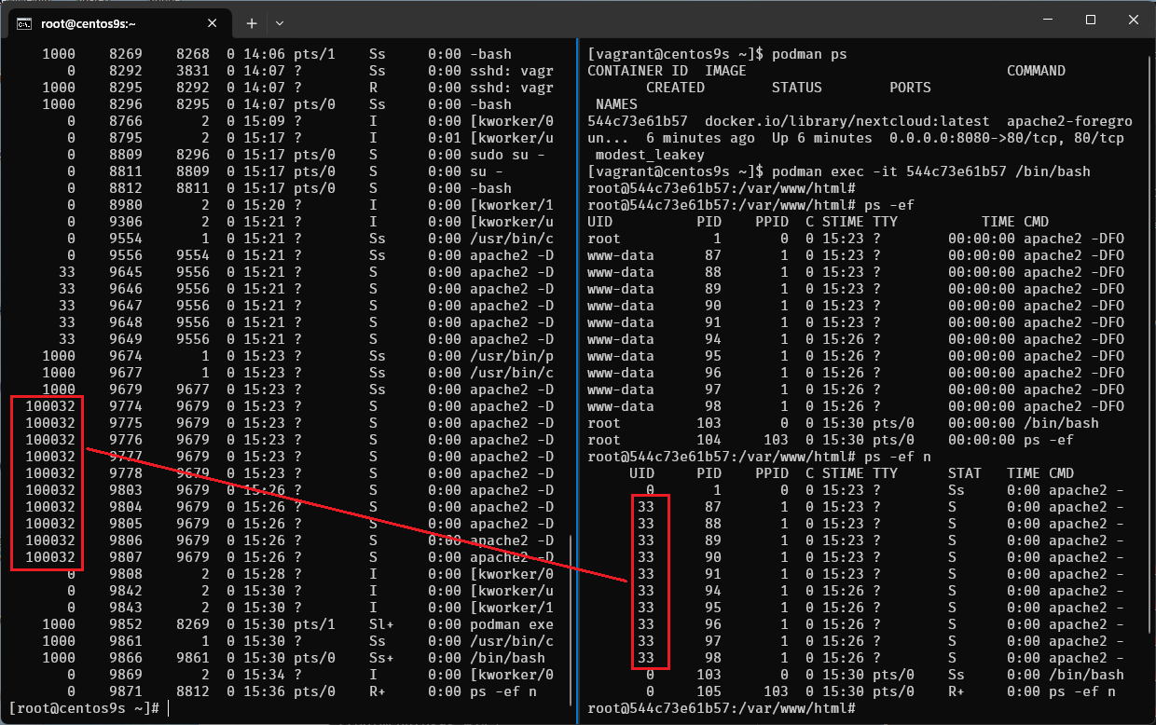Close the terminal window
Viewport: 1156px width, 725px height.
1132,21
